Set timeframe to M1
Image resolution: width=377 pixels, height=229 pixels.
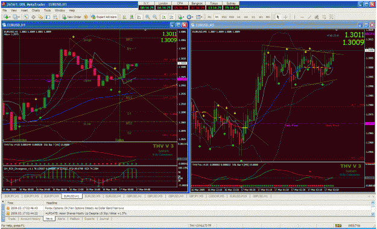210,17
